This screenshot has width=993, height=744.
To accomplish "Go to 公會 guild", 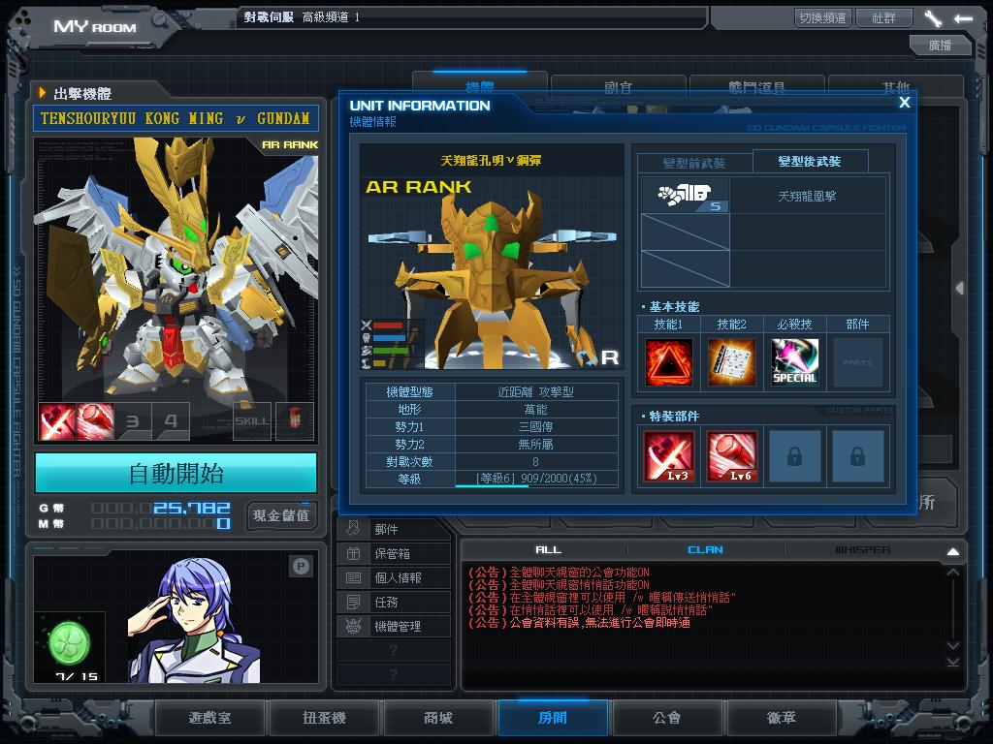I will click(x=667, y=718).
